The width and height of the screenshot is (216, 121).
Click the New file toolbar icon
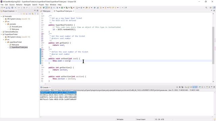click(2, 8)
